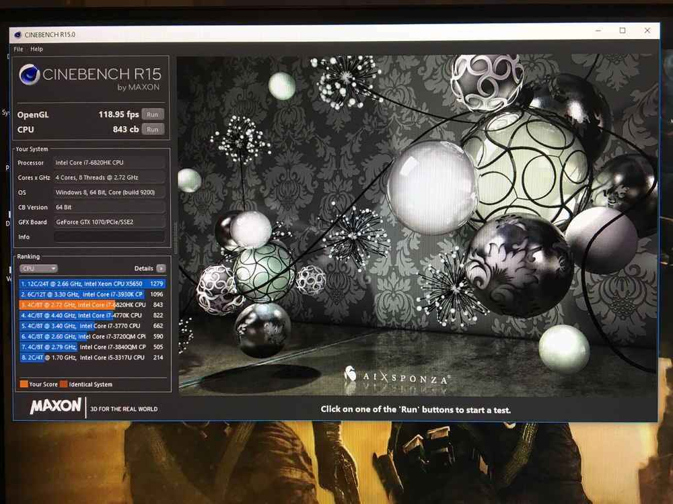This screenshot has width=673, height=504.
Task: Click the MAXON logo at bottom
Action: (x=56, y=407)
